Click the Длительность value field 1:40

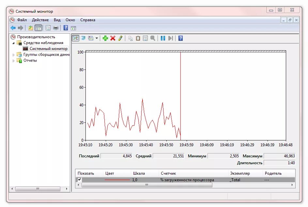[279, 163]
